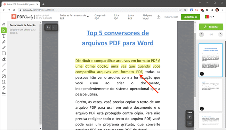Select the Hand pan tool
The image size is (226, 130).
[4, 24]
